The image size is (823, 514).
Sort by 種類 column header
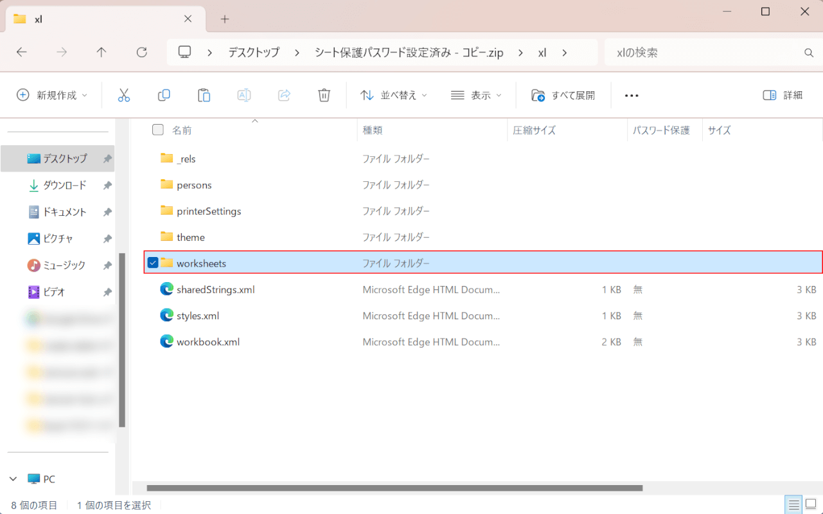373,130
